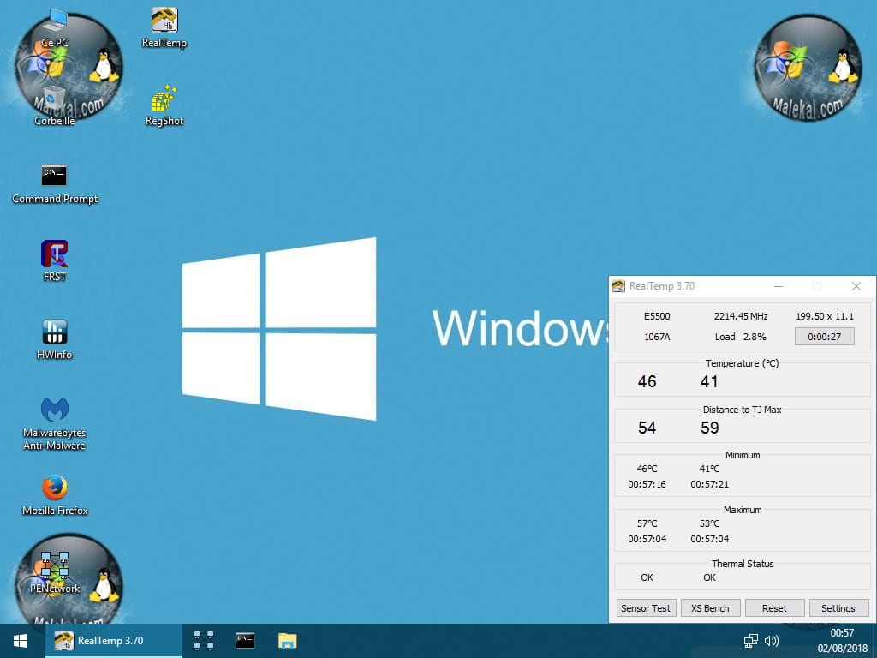The image size is (877, 658).
Task: Launch the RealTemp desktop shortcut
Action: pyautogui.click(x=164, y=28)
